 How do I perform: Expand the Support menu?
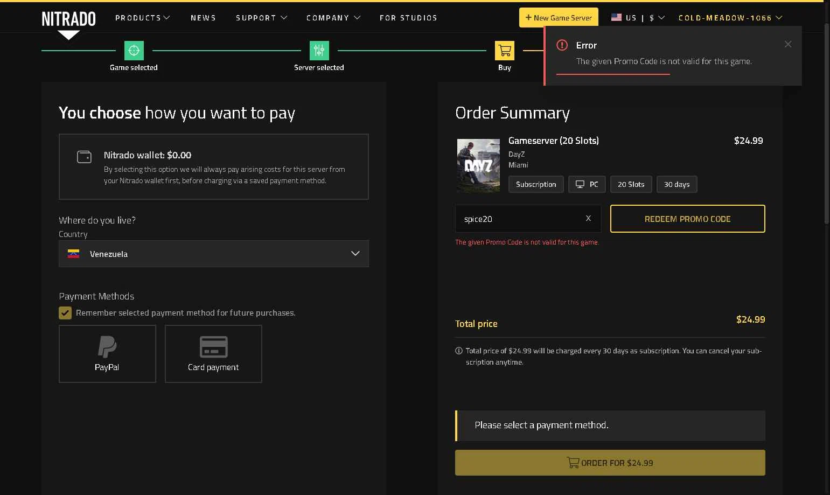pos(261,18)
